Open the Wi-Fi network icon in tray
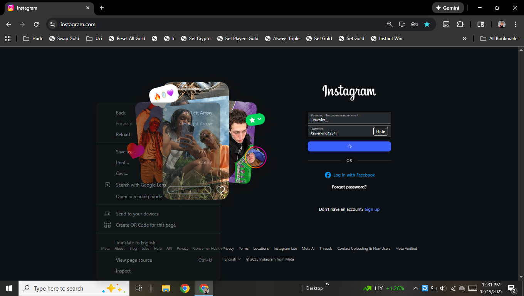The image size is (524, 296). click(x=453, y=288)
